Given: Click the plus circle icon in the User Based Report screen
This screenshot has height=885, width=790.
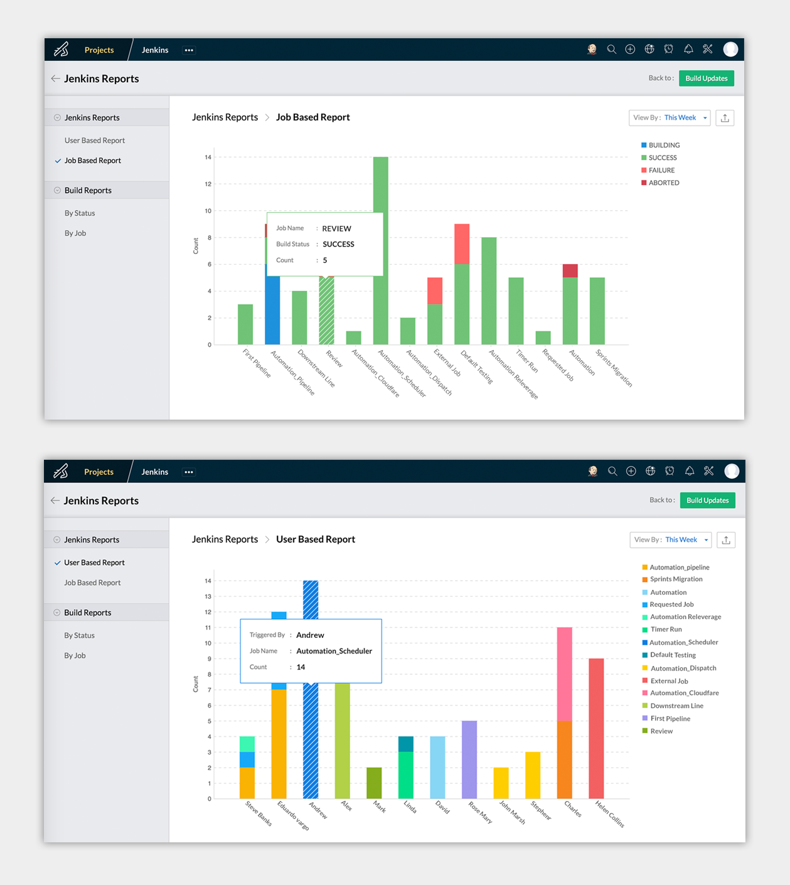Looking at the screenshot, I should pyautogui.click(x=631, y=471).
